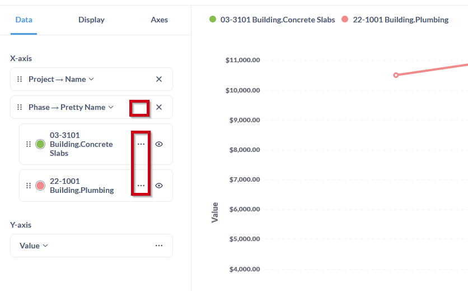Screen dimensions: 468x291
Task: Change the green Concrete Slabs color swatch
Action: pyautogui.click(x=40, y=144)
